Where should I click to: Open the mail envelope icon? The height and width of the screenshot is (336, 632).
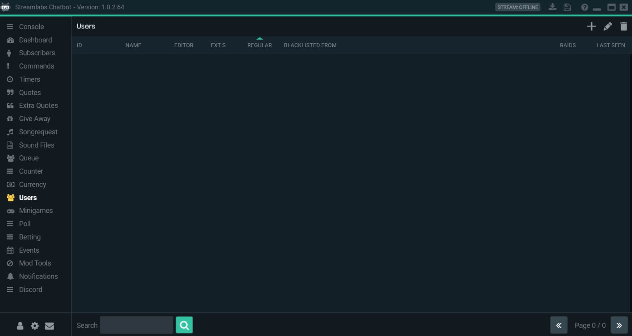pos(50,326)
